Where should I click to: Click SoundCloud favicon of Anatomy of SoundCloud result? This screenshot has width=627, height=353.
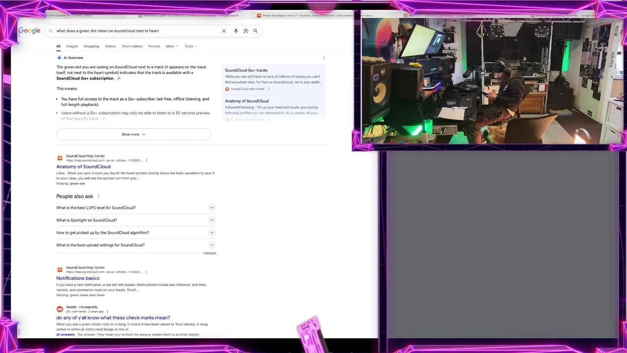60,158
